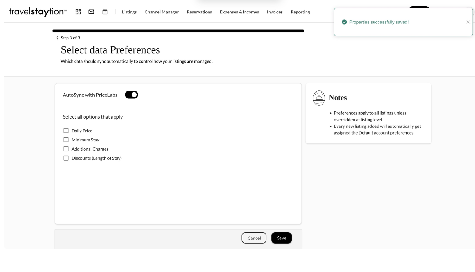Navigate to Expenses & Incomes

pyautogui.click(x=239, y=12)
